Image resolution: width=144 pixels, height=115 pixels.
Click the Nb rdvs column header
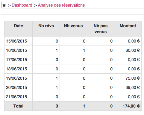pos(46,29)
